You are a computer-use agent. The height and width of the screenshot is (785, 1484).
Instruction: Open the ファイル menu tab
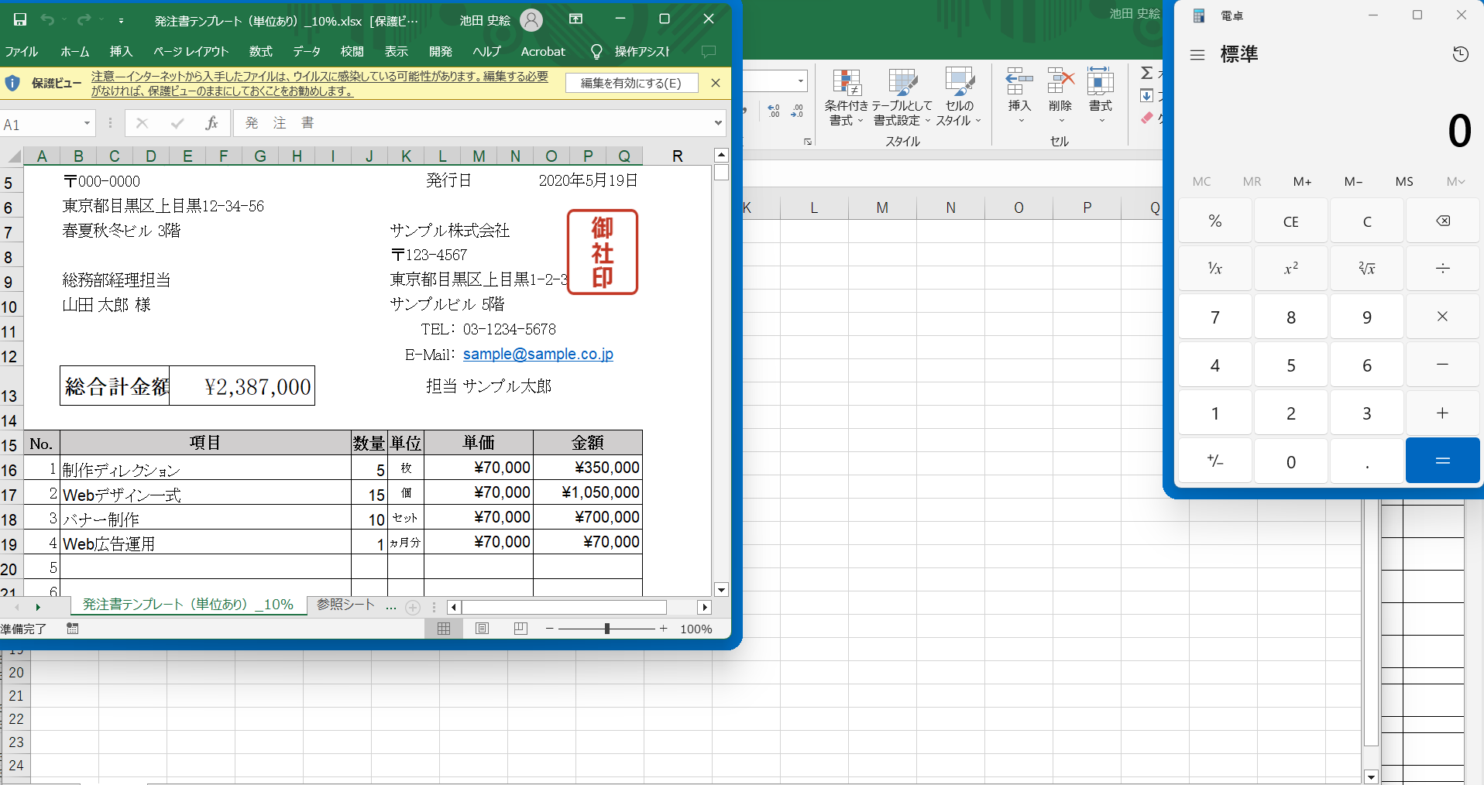[22, 52]
